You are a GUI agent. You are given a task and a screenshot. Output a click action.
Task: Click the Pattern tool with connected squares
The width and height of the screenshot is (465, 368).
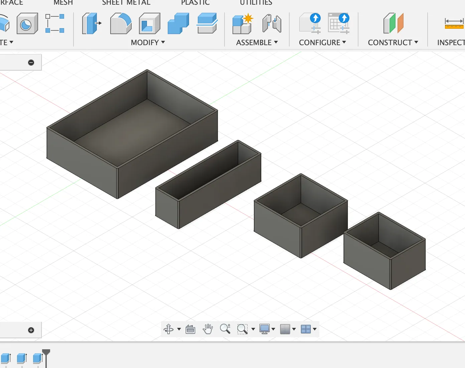(55, 23)
